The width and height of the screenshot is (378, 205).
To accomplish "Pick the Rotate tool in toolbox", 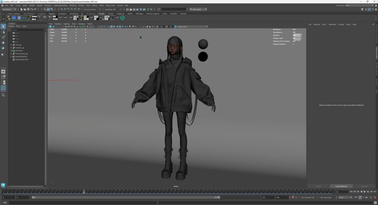I will coord(3,48).
